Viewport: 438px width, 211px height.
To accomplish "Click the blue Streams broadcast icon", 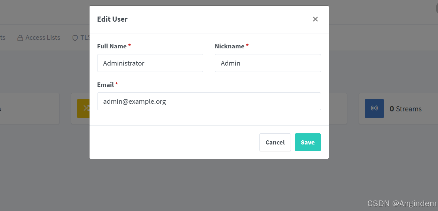I will pyautogui.click(x=374, y=109).
